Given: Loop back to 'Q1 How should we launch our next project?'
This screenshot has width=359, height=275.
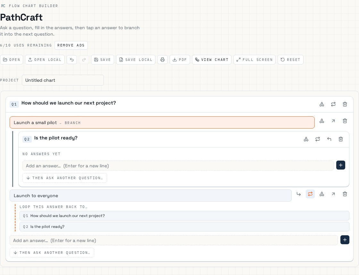Looking at the screenshot, I should [184, 216].
